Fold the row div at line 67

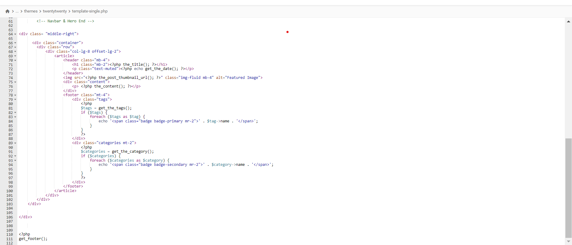(15, 47)
